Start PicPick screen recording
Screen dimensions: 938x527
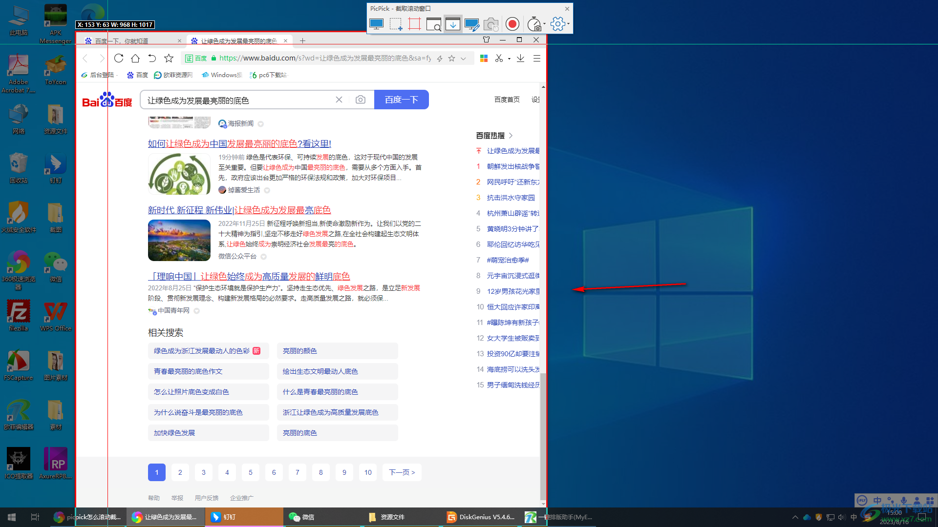tap(512, 24)
